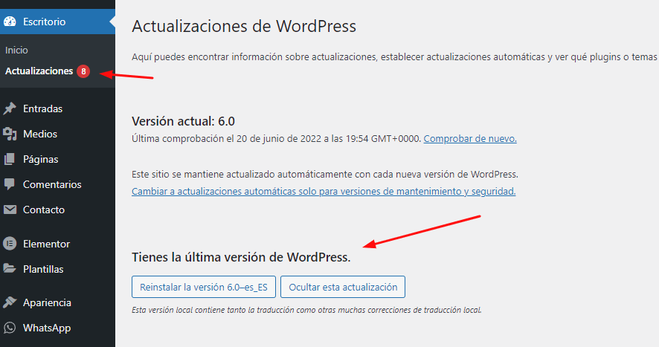Click the Contacto envelope icon
659x347 pixels.
tap(10, 210)
